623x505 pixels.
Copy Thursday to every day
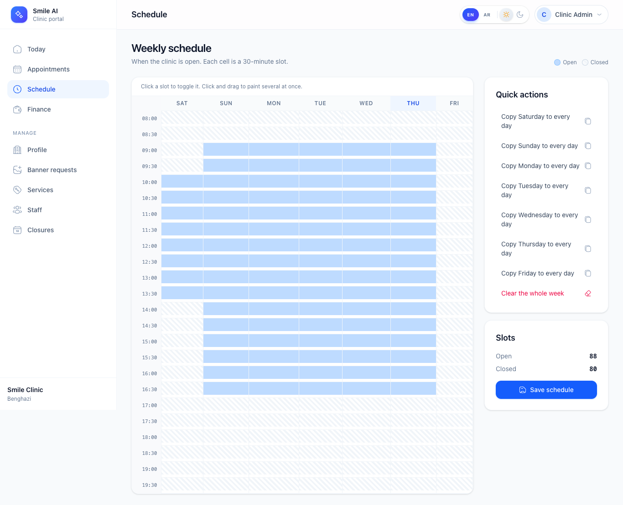point(546,249)
